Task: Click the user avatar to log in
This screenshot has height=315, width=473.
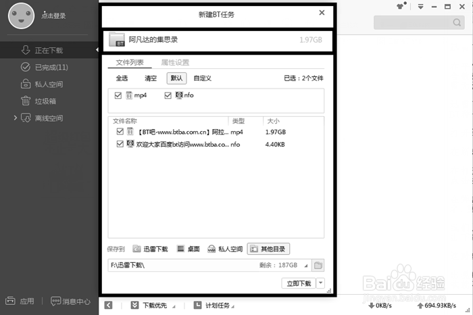Action: point(21,16)
